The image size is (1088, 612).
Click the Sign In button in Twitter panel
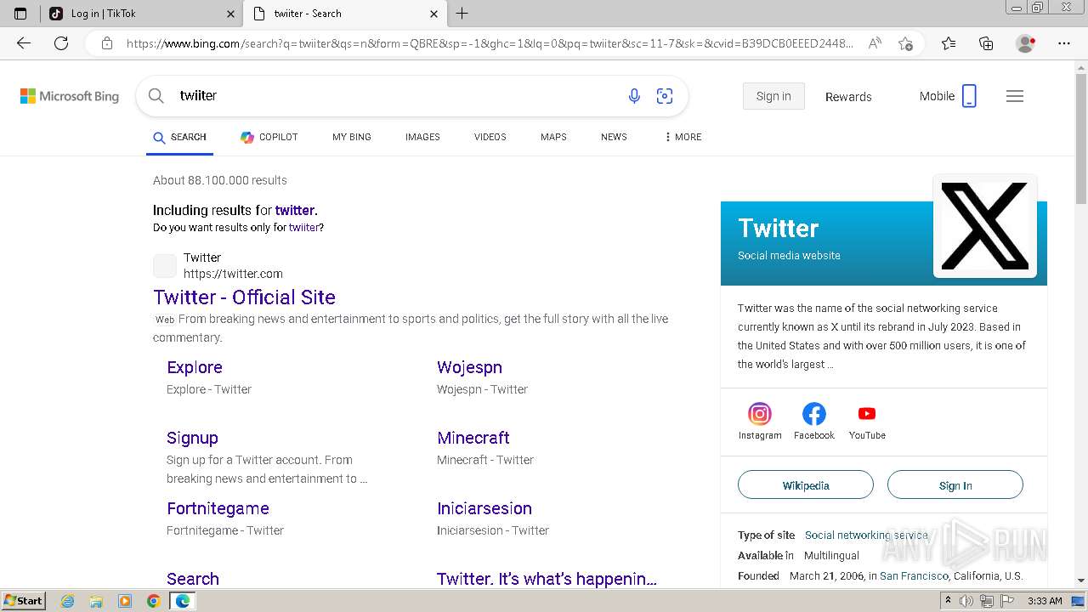pyautogui.click(x=955, y=485)
